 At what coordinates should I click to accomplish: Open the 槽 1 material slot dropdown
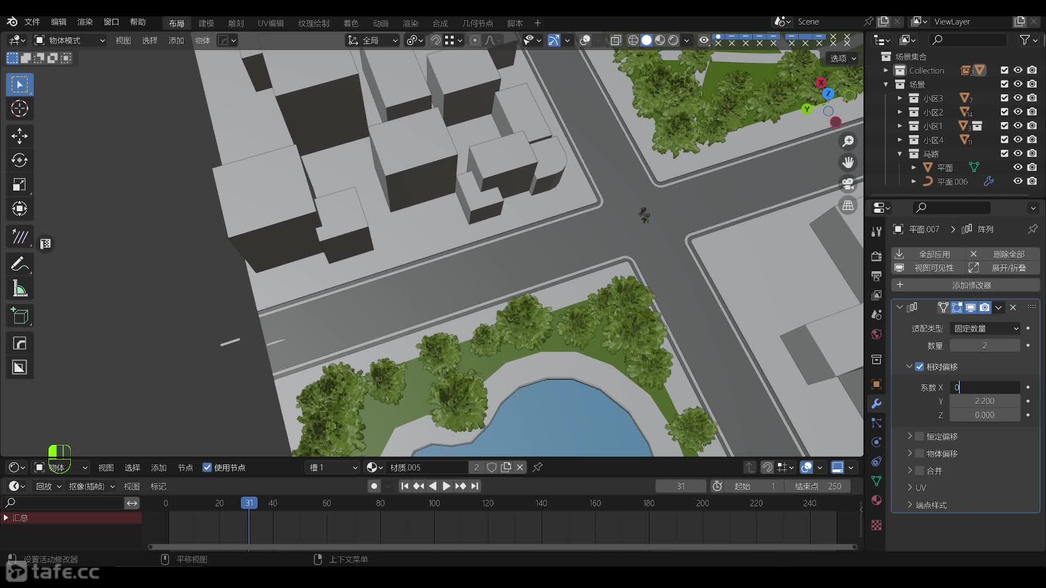(333, 468)
